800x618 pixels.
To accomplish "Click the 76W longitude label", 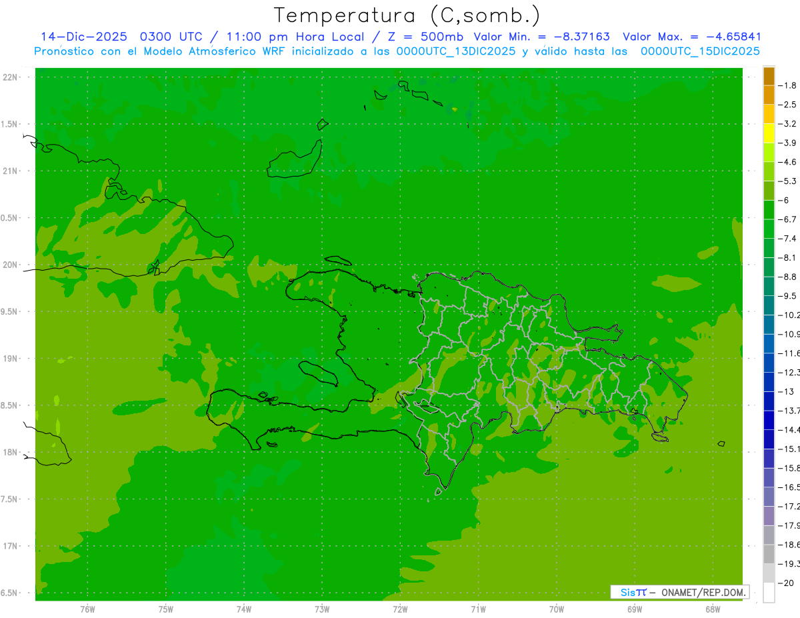I will pos(87,609).
